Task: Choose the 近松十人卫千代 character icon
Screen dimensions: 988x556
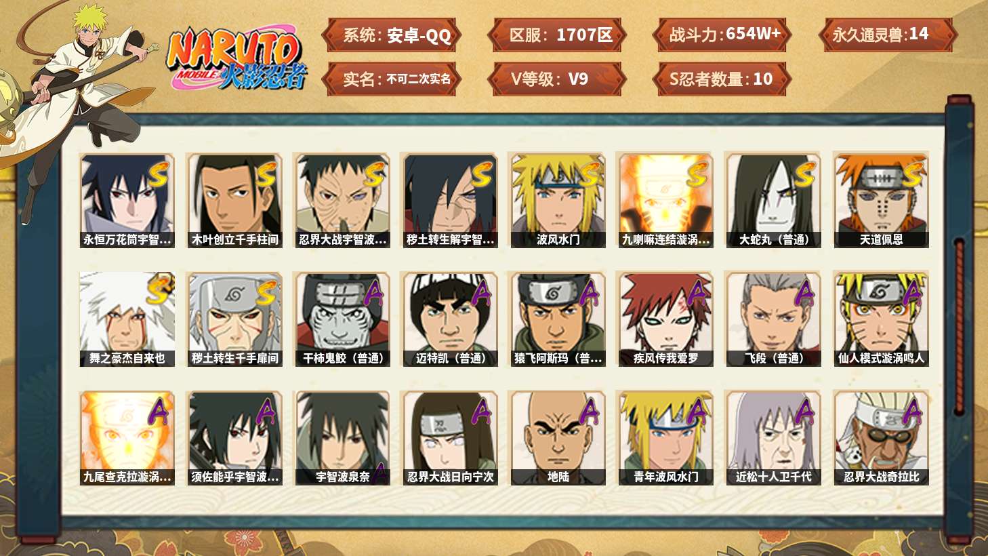Action: 773,438
